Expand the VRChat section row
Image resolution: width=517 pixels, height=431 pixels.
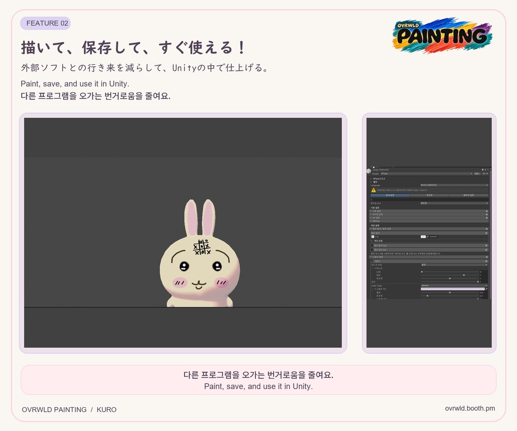coord(429,221)
